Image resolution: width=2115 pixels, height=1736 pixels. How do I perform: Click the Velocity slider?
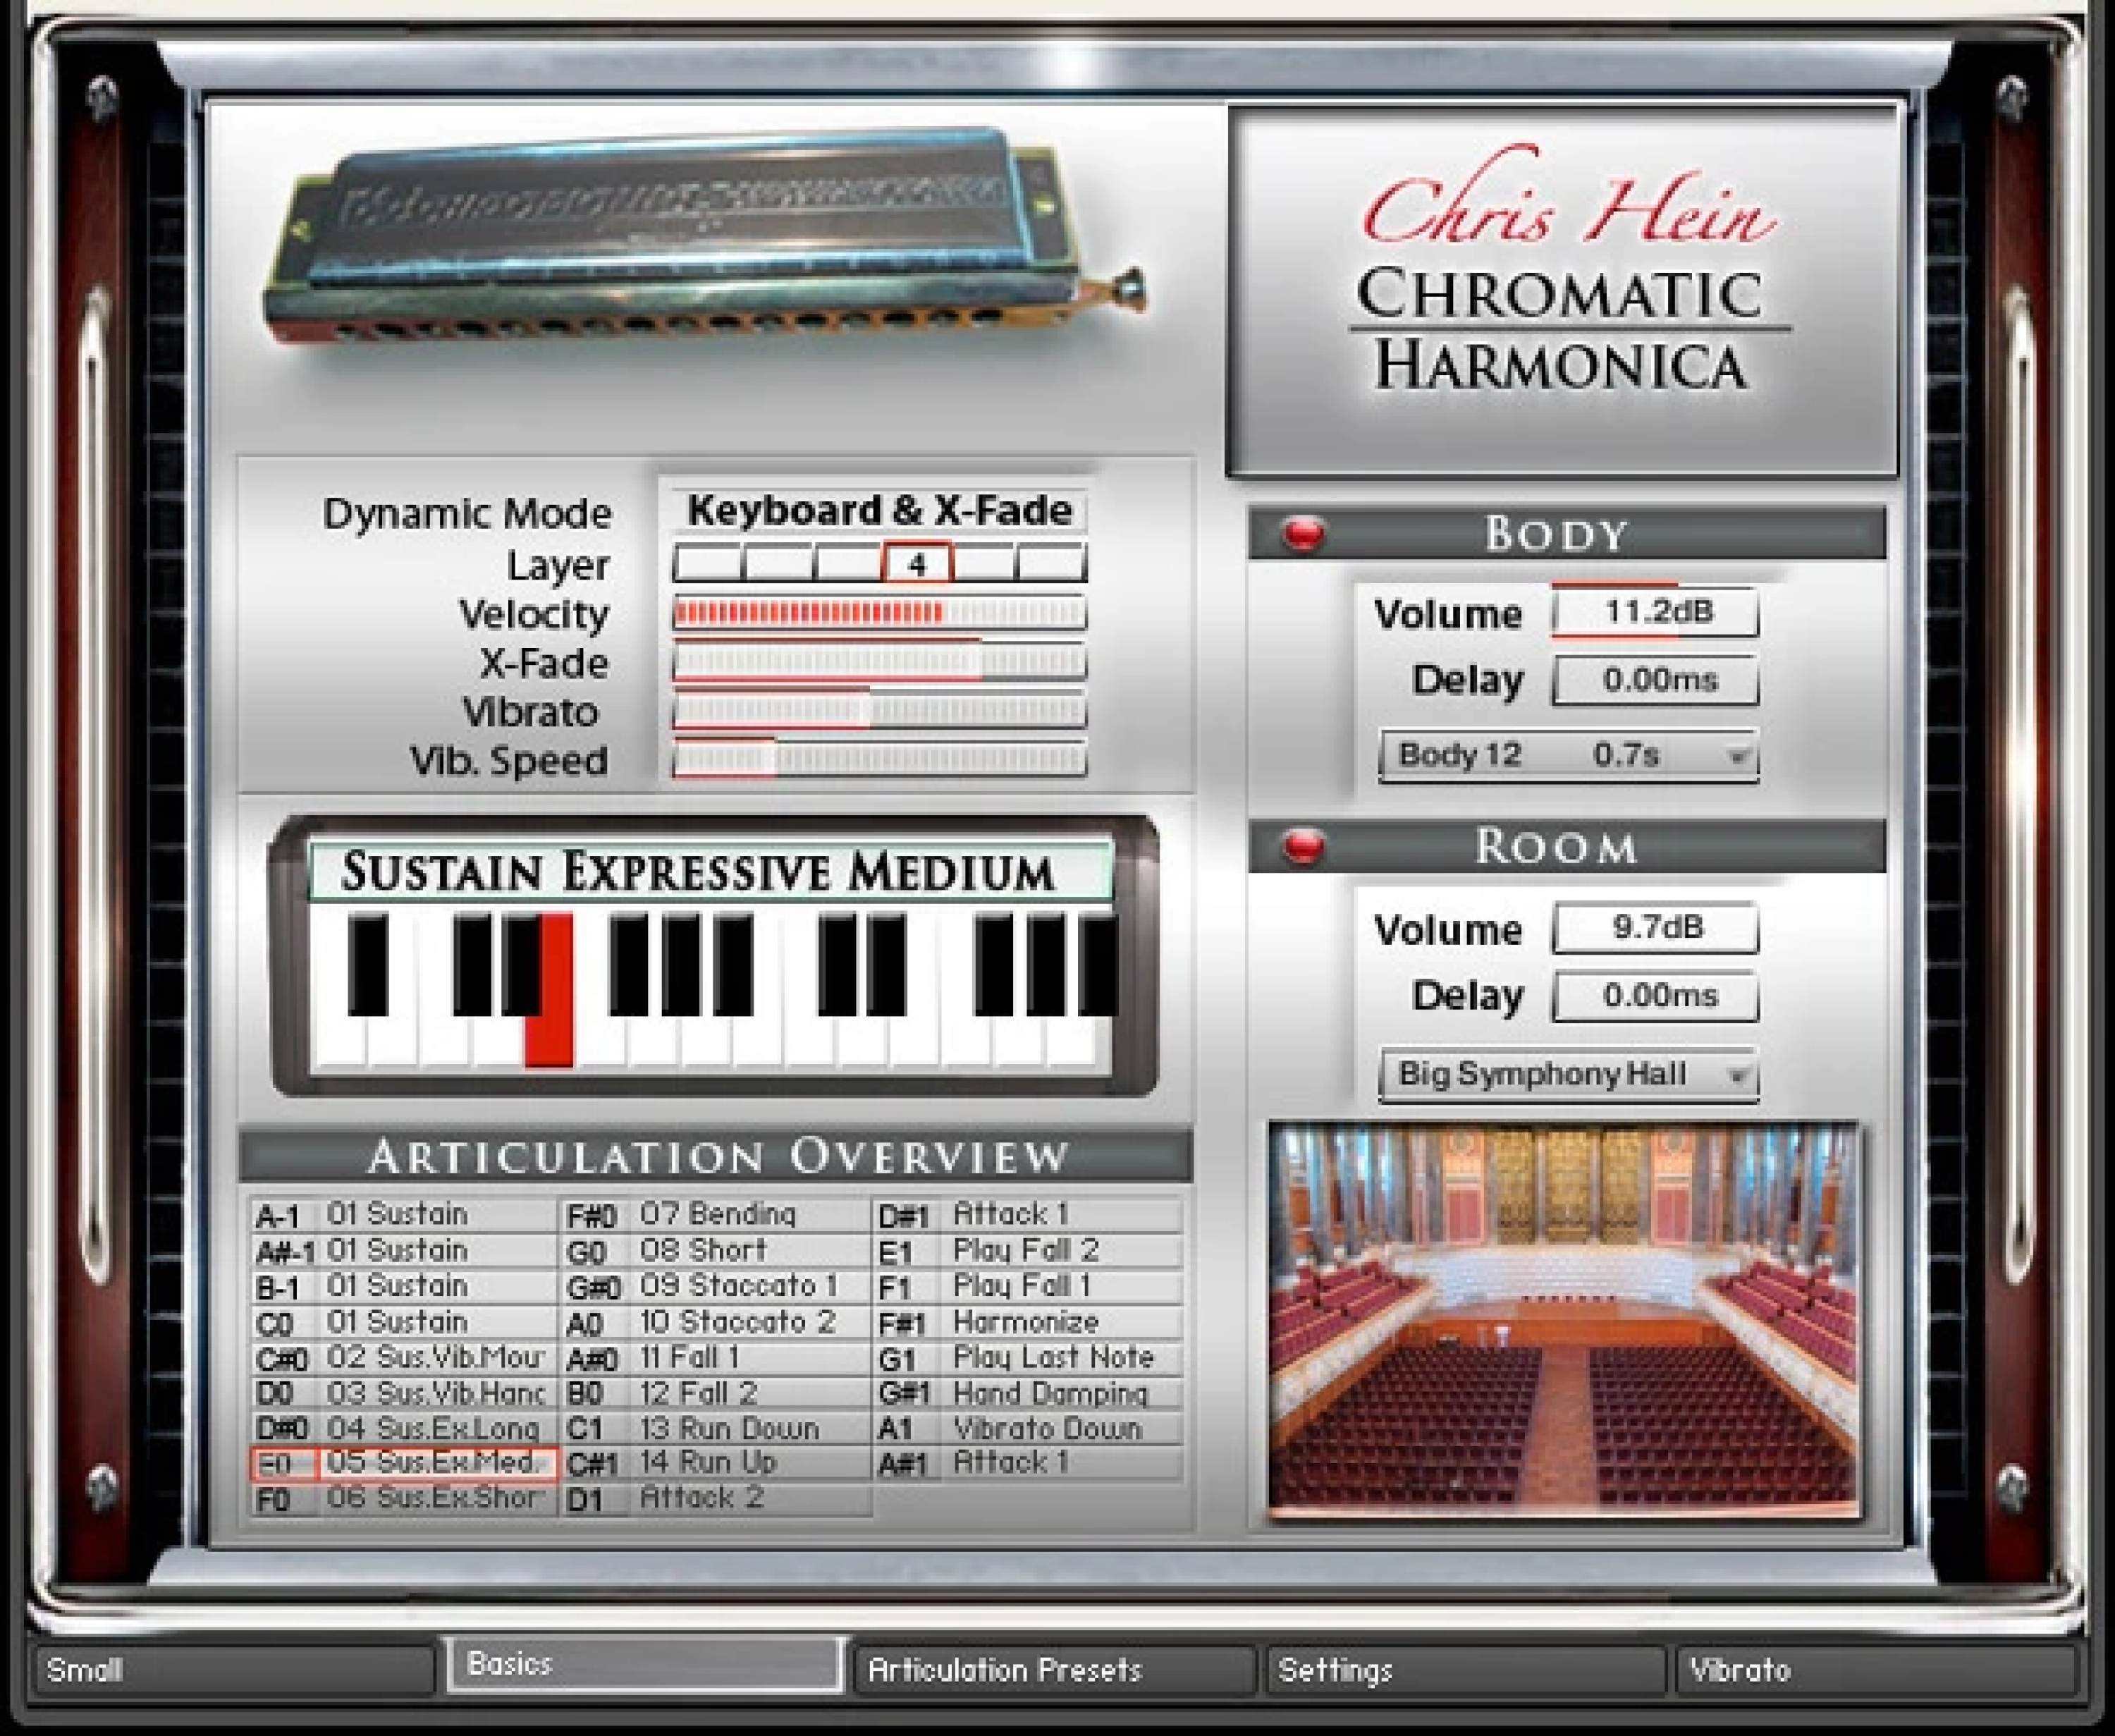(880, 613)
